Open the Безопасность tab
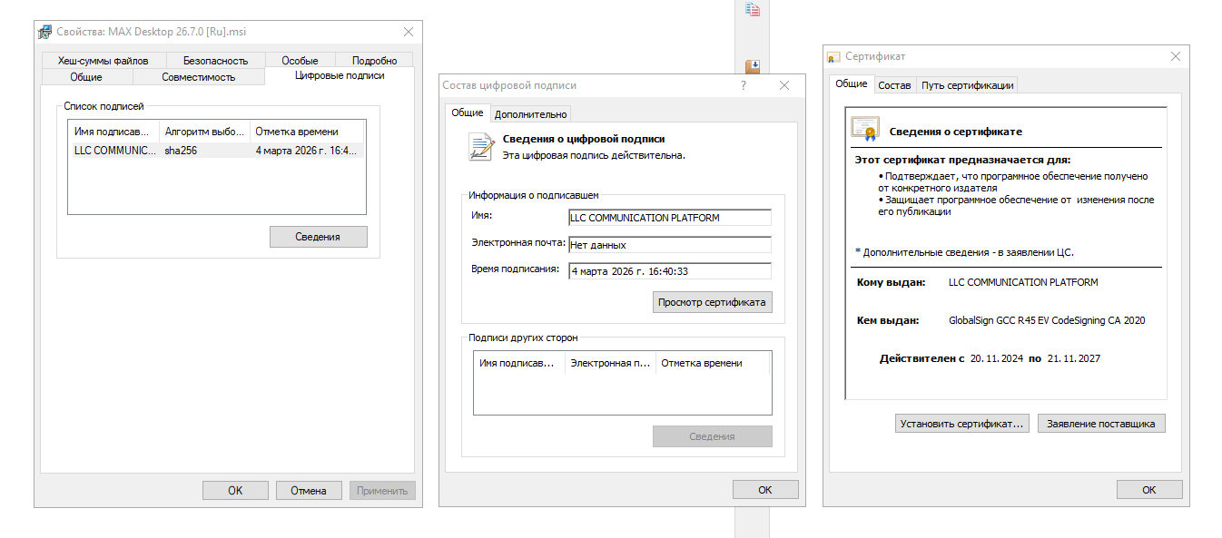 click(x=215, y=61)
